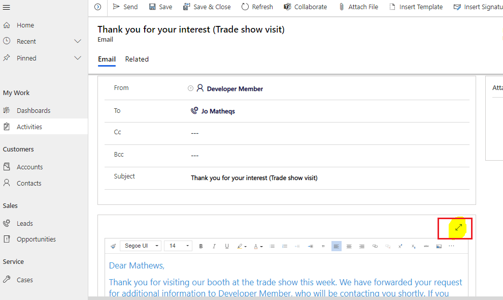This screenshot has width=503, height=300.
Task: Apply the format painter brush icon
Action: [113, 246]
